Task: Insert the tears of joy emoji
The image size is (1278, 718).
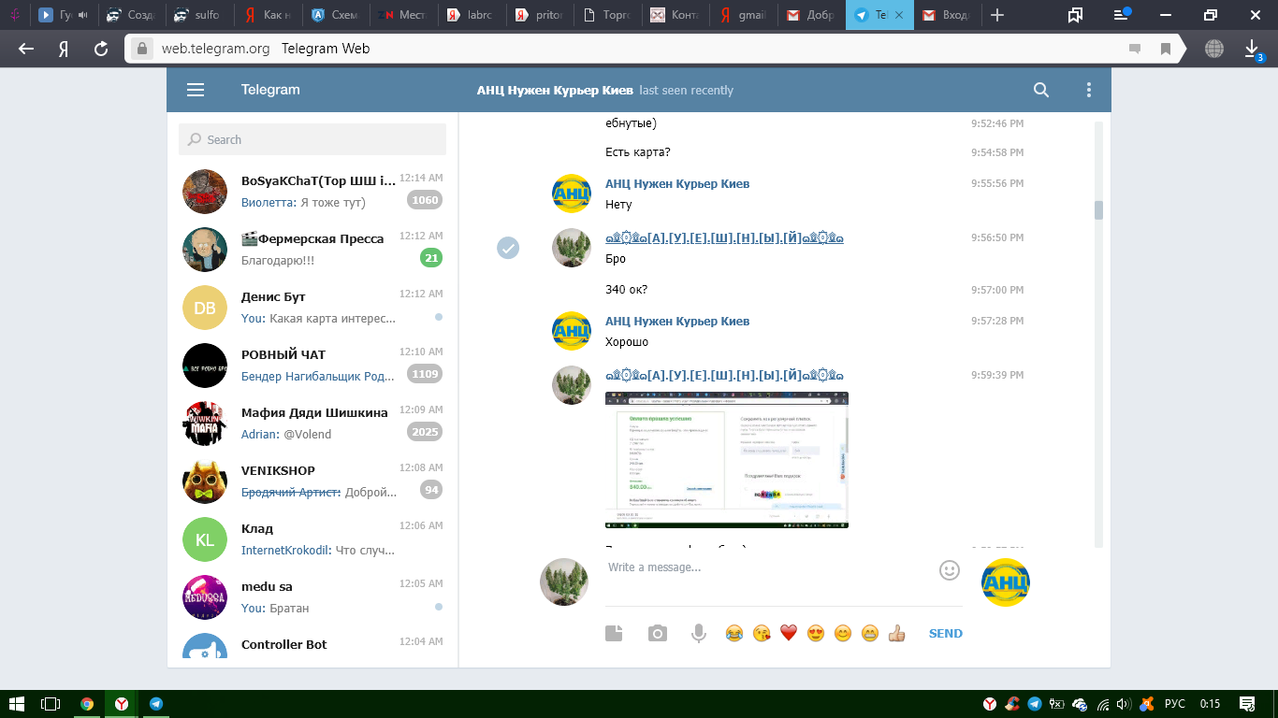Action: coord(734,634)
